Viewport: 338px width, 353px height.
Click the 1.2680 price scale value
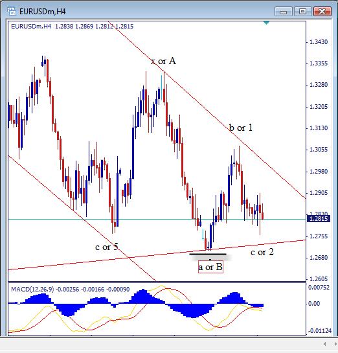pyautogui.click(x=319, y=258)
